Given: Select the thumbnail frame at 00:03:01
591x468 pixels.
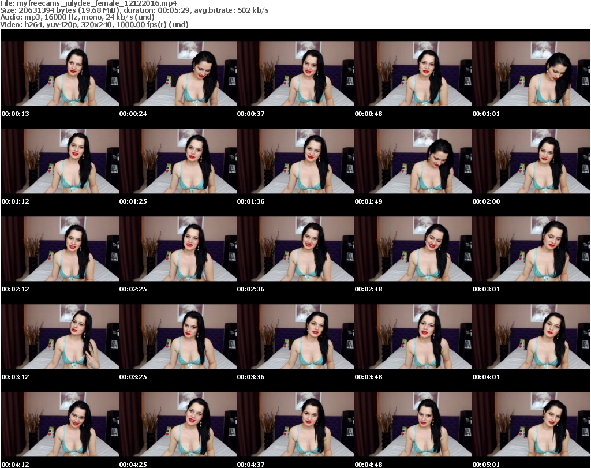Looking at the screenshot, I should tap(531, 249).
